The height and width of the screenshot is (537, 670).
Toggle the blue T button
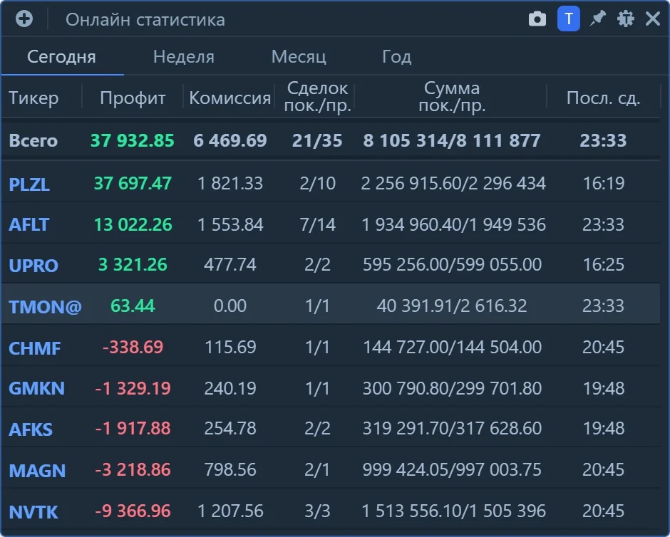click(x=568, y=19)
